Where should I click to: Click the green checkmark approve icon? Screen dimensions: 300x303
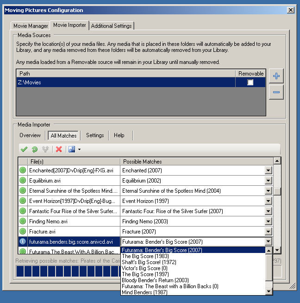click(24, 149)
